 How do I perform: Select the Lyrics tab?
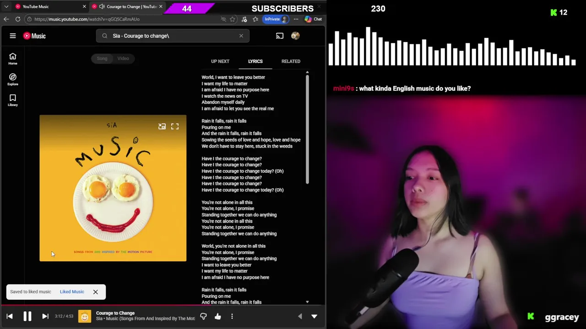pos(255,61)
